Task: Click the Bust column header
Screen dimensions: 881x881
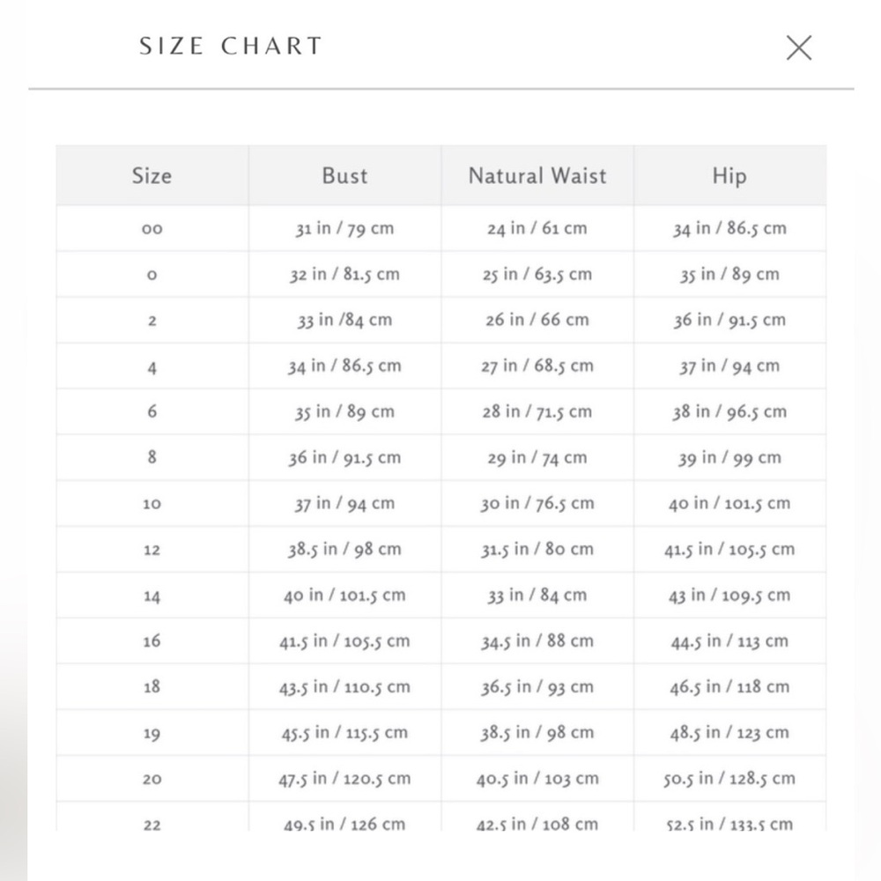Action: tap(344, 176)
